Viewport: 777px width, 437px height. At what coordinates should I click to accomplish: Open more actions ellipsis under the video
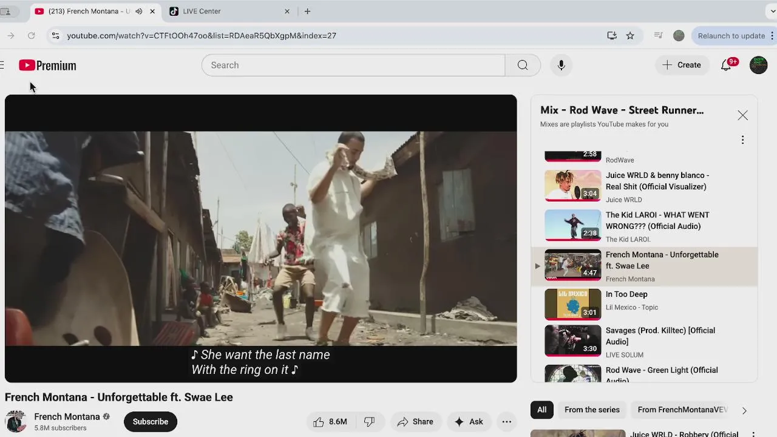506,422
